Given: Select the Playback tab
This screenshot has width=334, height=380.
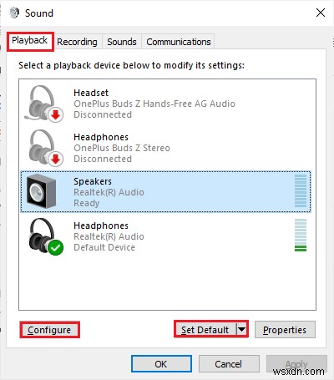Looking at the screenshot, I should [x=30, y=41].
